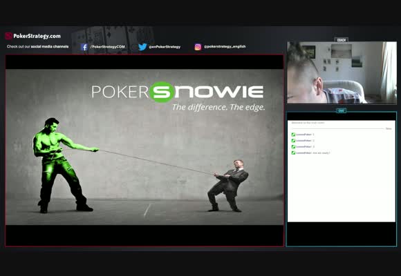Click the green check icon beside message '3'
401x276 pixels.
tap(293, 146)
